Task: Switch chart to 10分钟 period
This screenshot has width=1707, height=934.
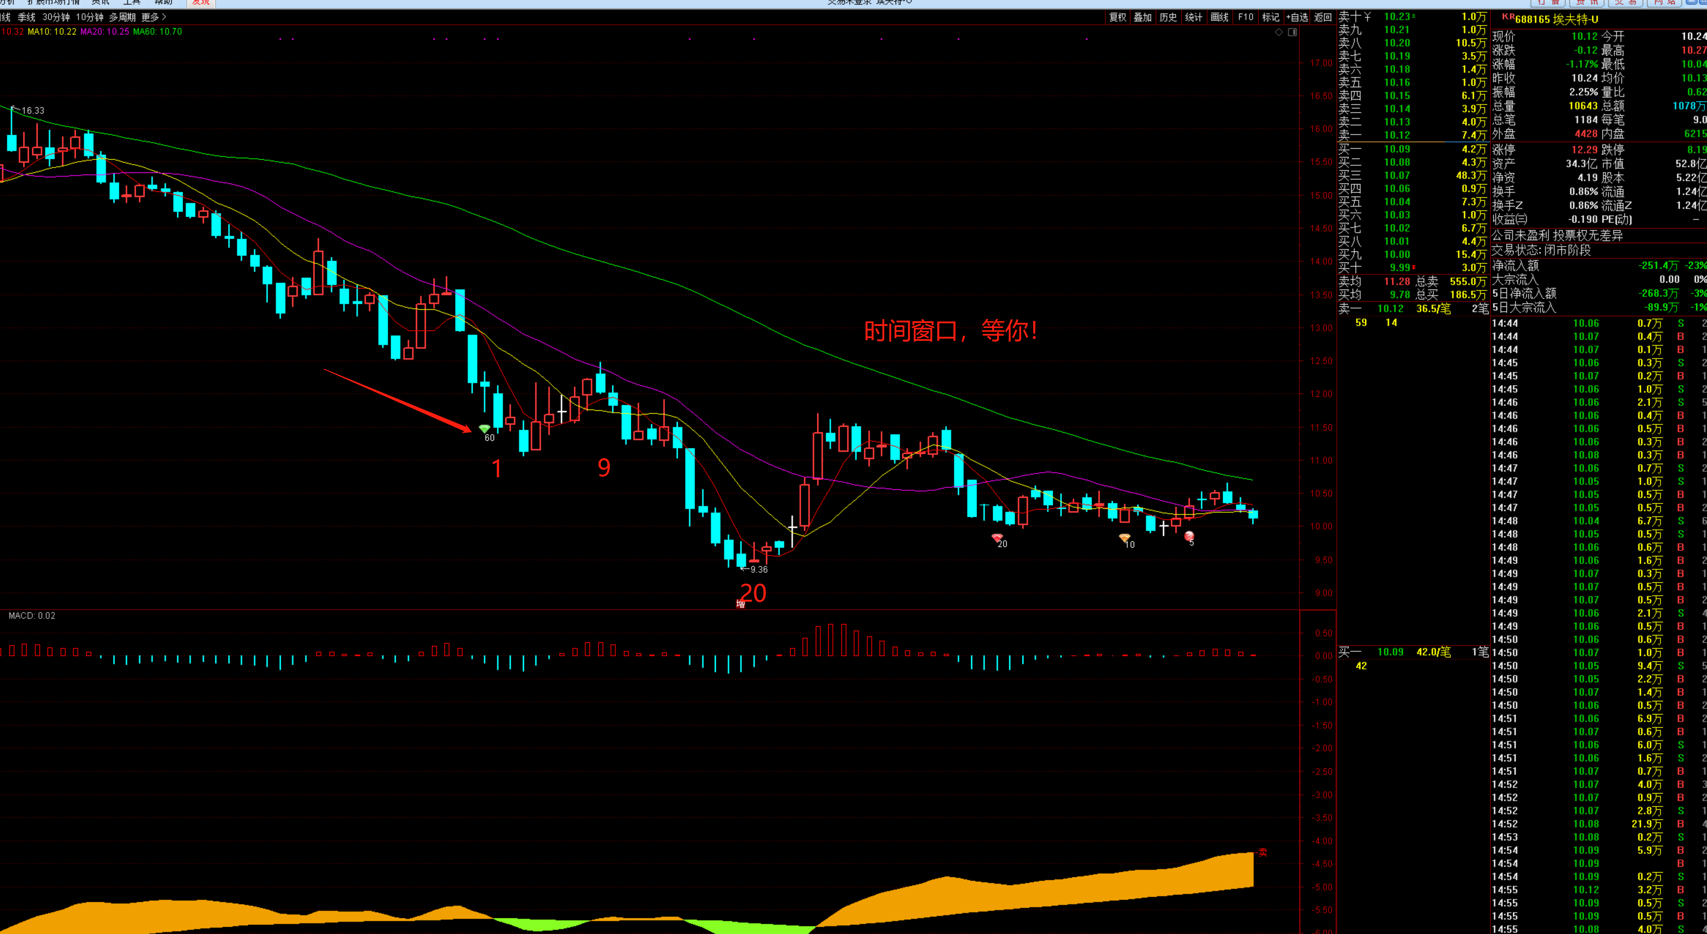Action: click(89, 17)
